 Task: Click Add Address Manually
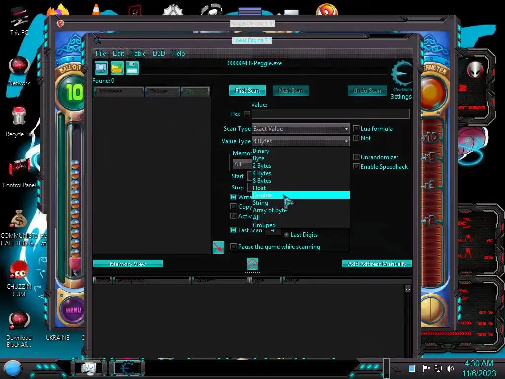point(377,264)
